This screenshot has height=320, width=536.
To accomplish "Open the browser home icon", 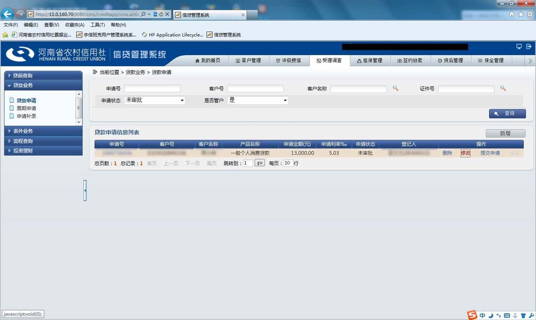I will (x=512, y=15).
